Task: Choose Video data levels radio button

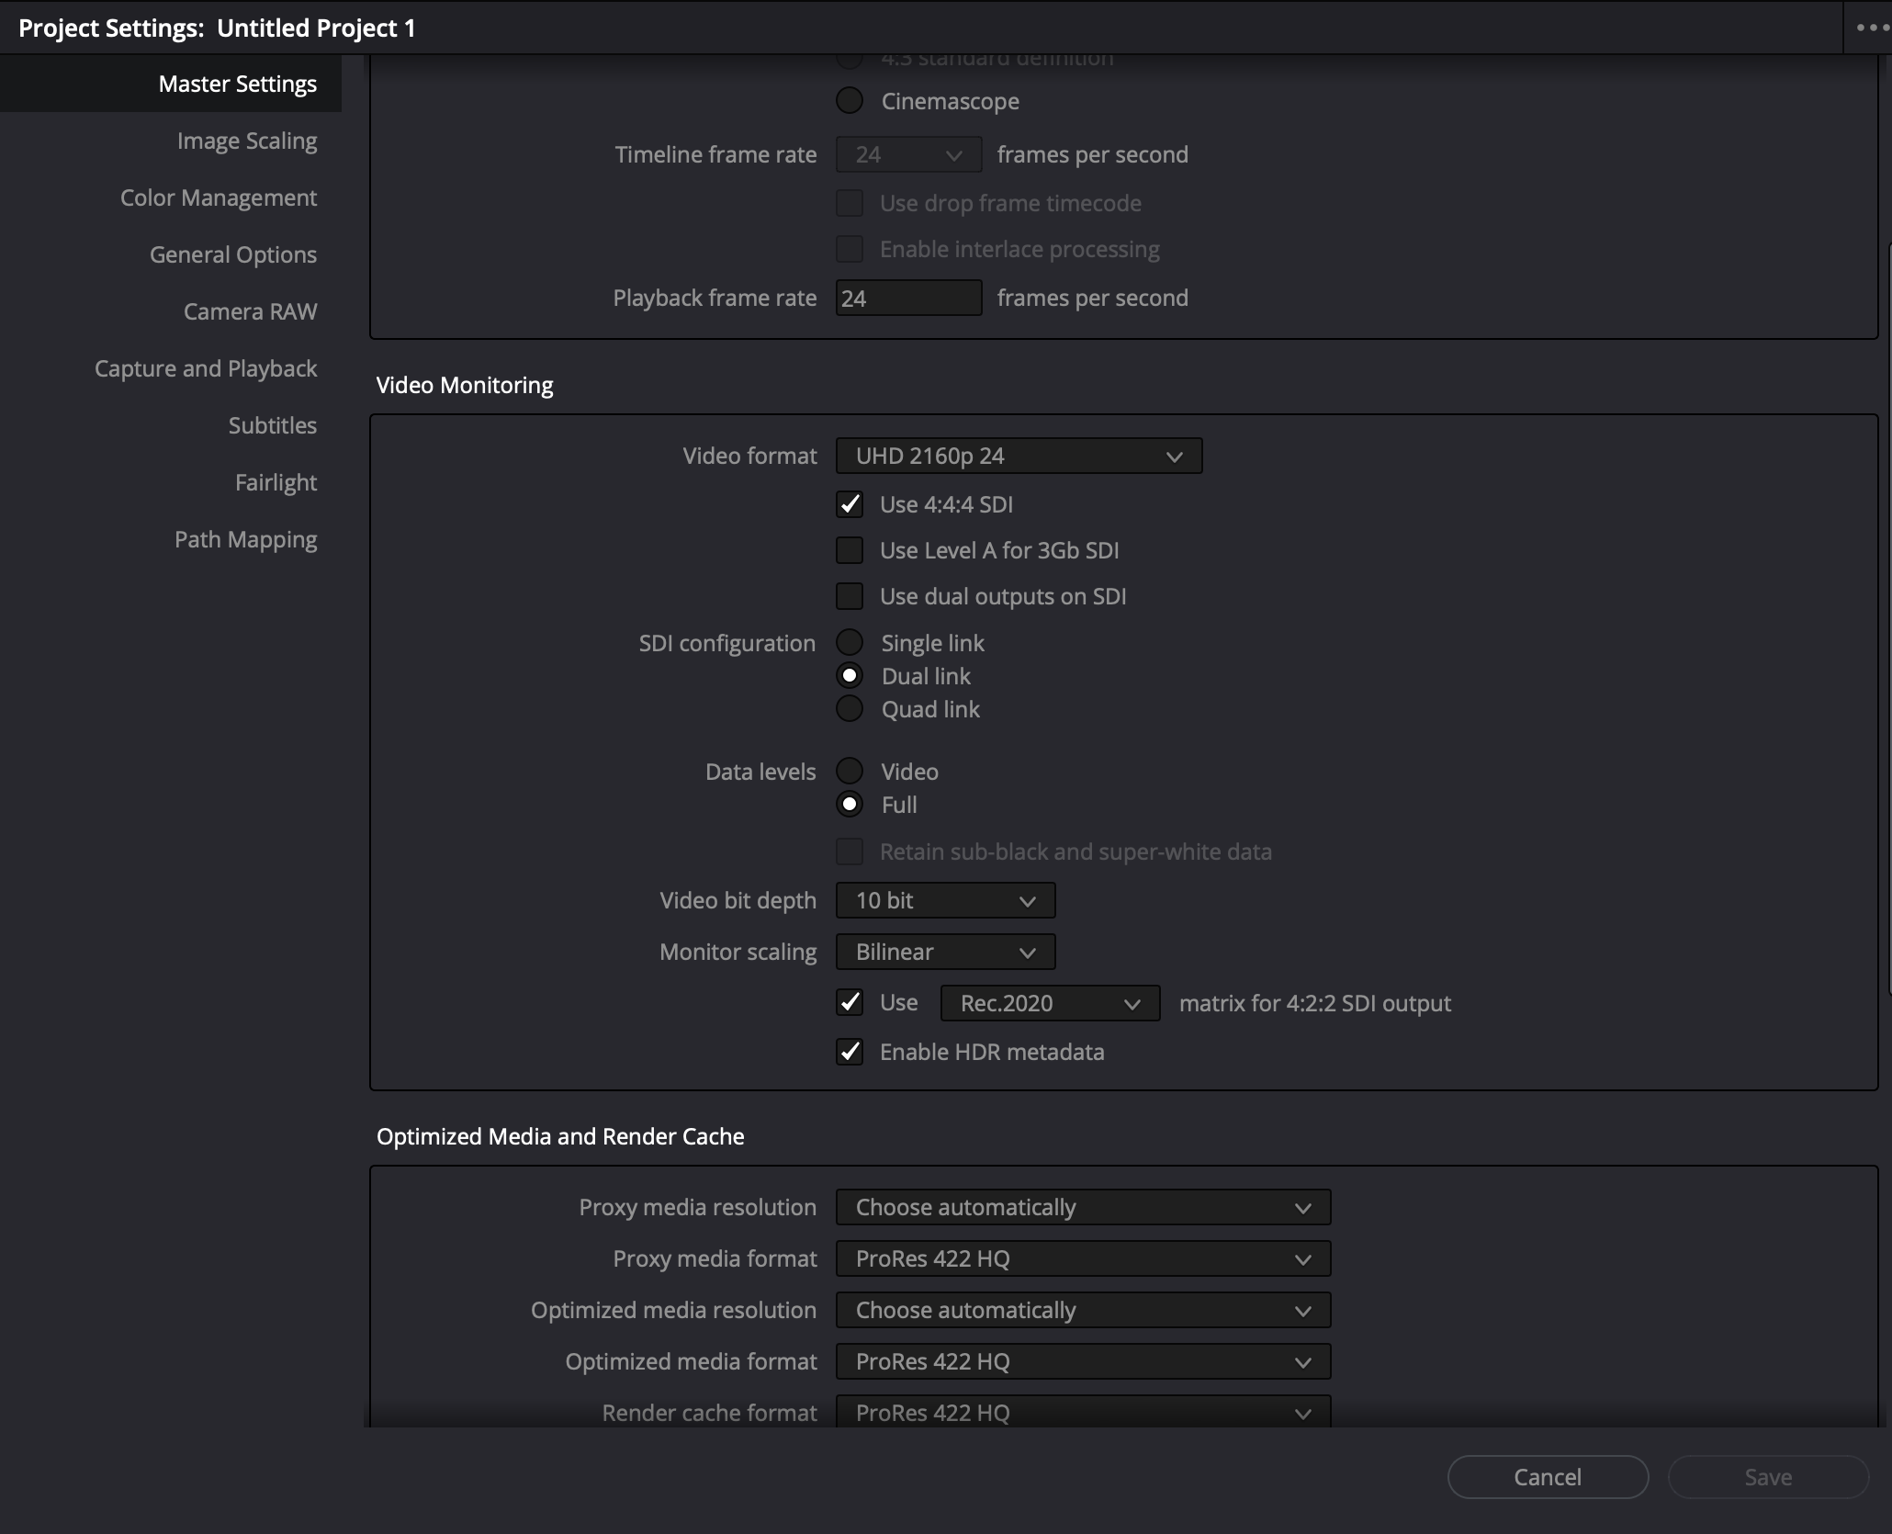Action: 850,771
